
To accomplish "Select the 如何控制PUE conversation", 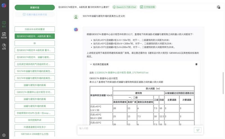I will pos(35,120).
